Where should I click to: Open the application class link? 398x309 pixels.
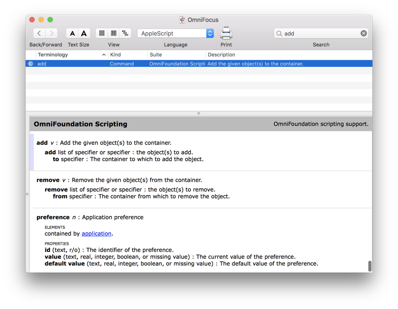(97, 234)
